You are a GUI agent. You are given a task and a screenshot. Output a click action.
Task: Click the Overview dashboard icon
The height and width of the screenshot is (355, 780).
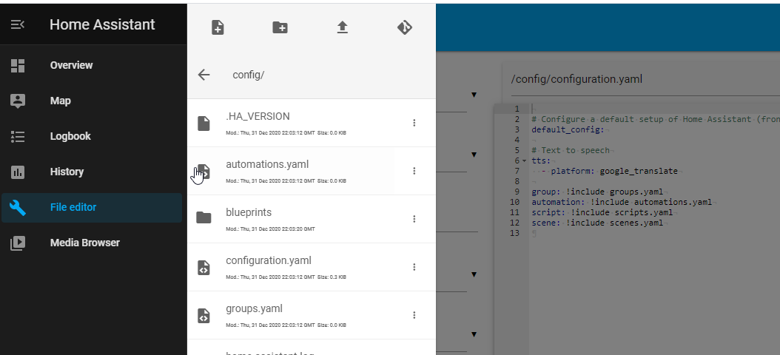point(18,66)
